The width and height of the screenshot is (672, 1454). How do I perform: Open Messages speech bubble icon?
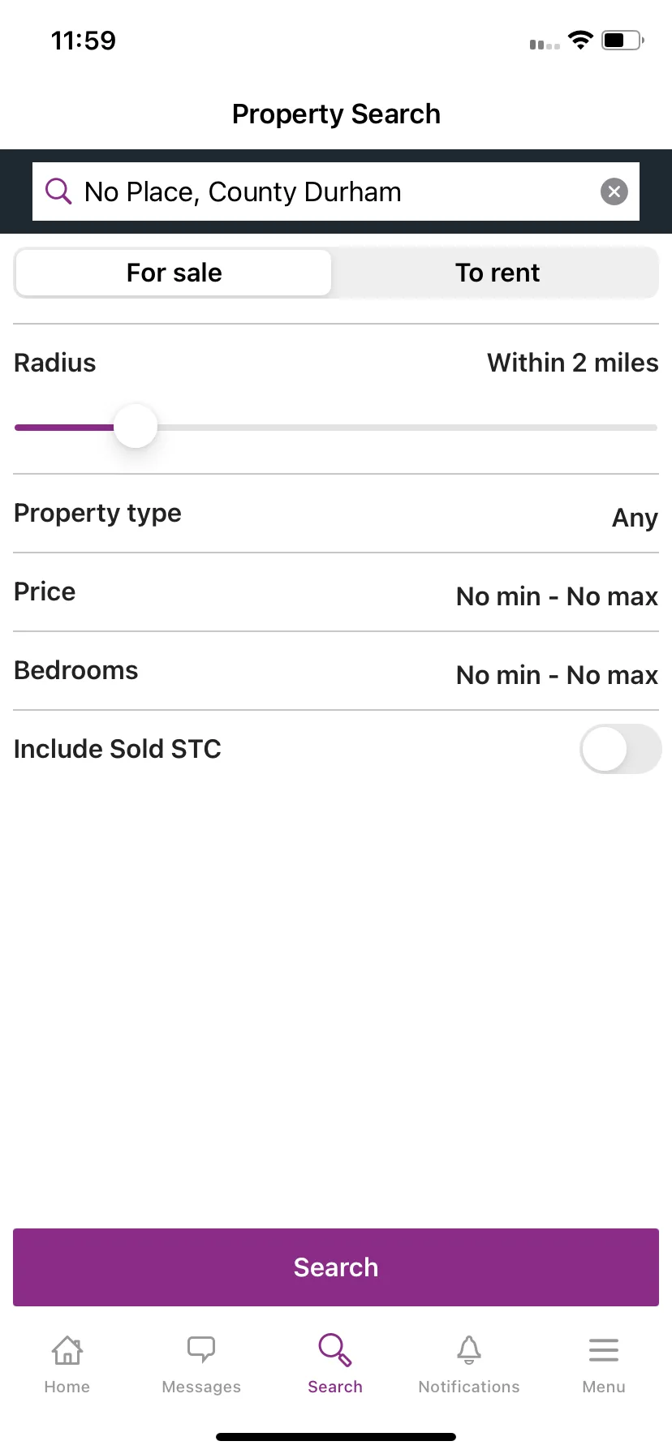[x=201, y=1349]
